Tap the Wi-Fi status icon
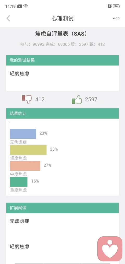 [x=26, y=7]
